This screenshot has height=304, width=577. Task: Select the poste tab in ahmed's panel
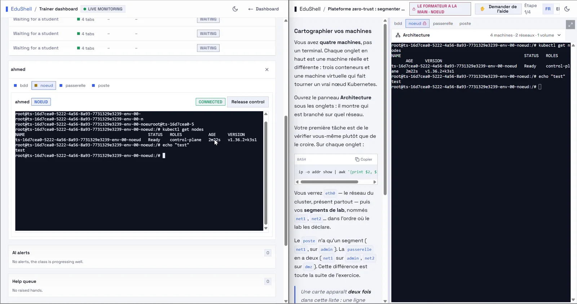coord(101,85)
